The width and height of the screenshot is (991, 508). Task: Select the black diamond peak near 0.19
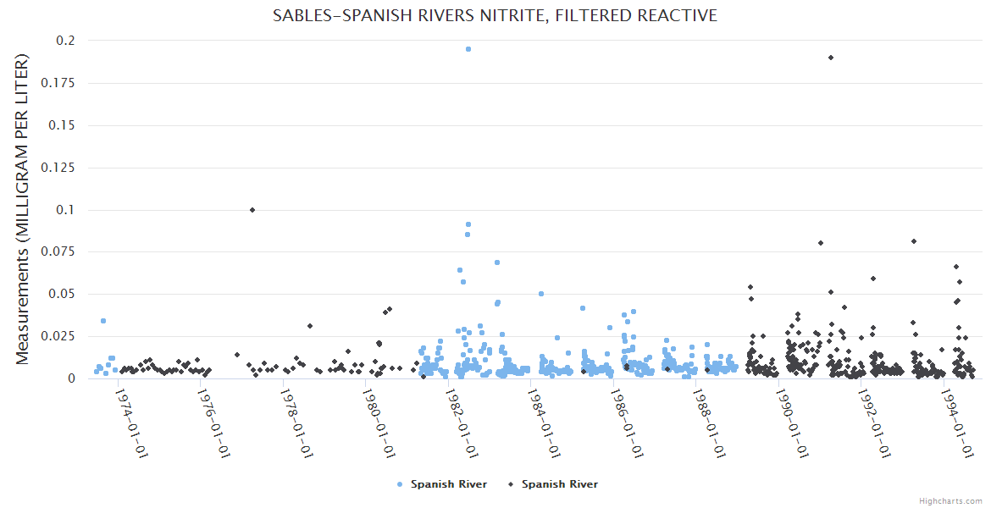[831, 58]
